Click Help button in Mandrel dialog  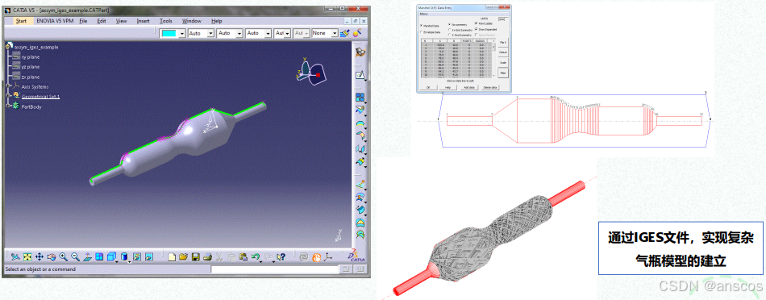(x=448, y=87)
